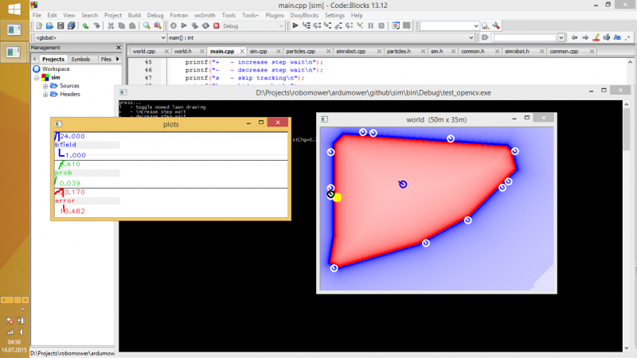The image size is (637, 358).
Task: Click the Step into debug icon
Action: tap(328, 26)
